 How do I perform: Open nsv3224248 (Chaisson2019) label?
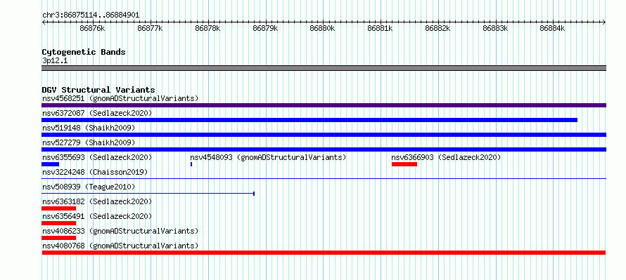tap(95, 172)
